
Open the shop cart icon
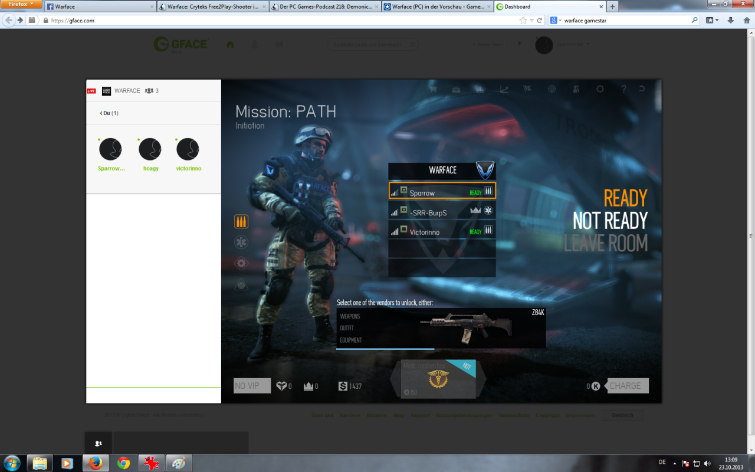tap(432, 90)
